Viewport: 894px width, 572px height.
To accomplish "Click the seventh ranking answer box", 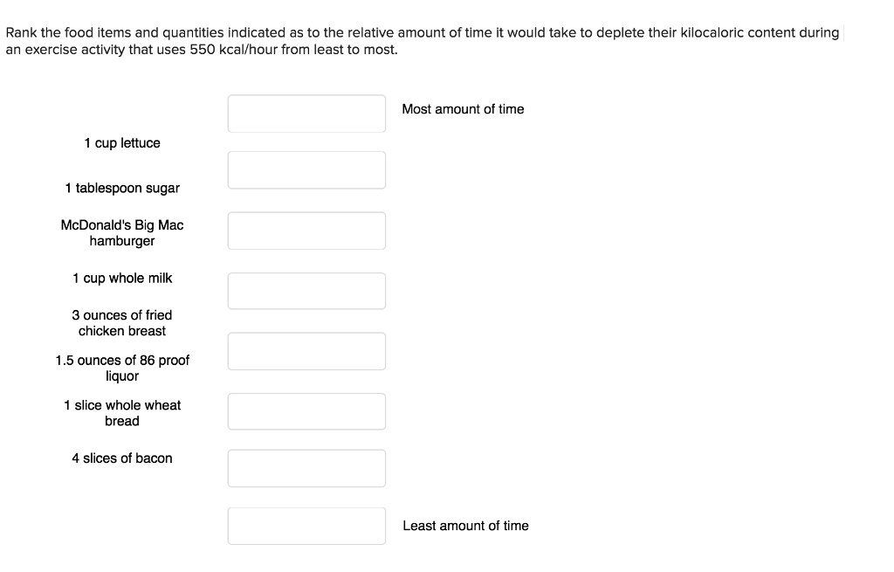I will tap(306, 467).
